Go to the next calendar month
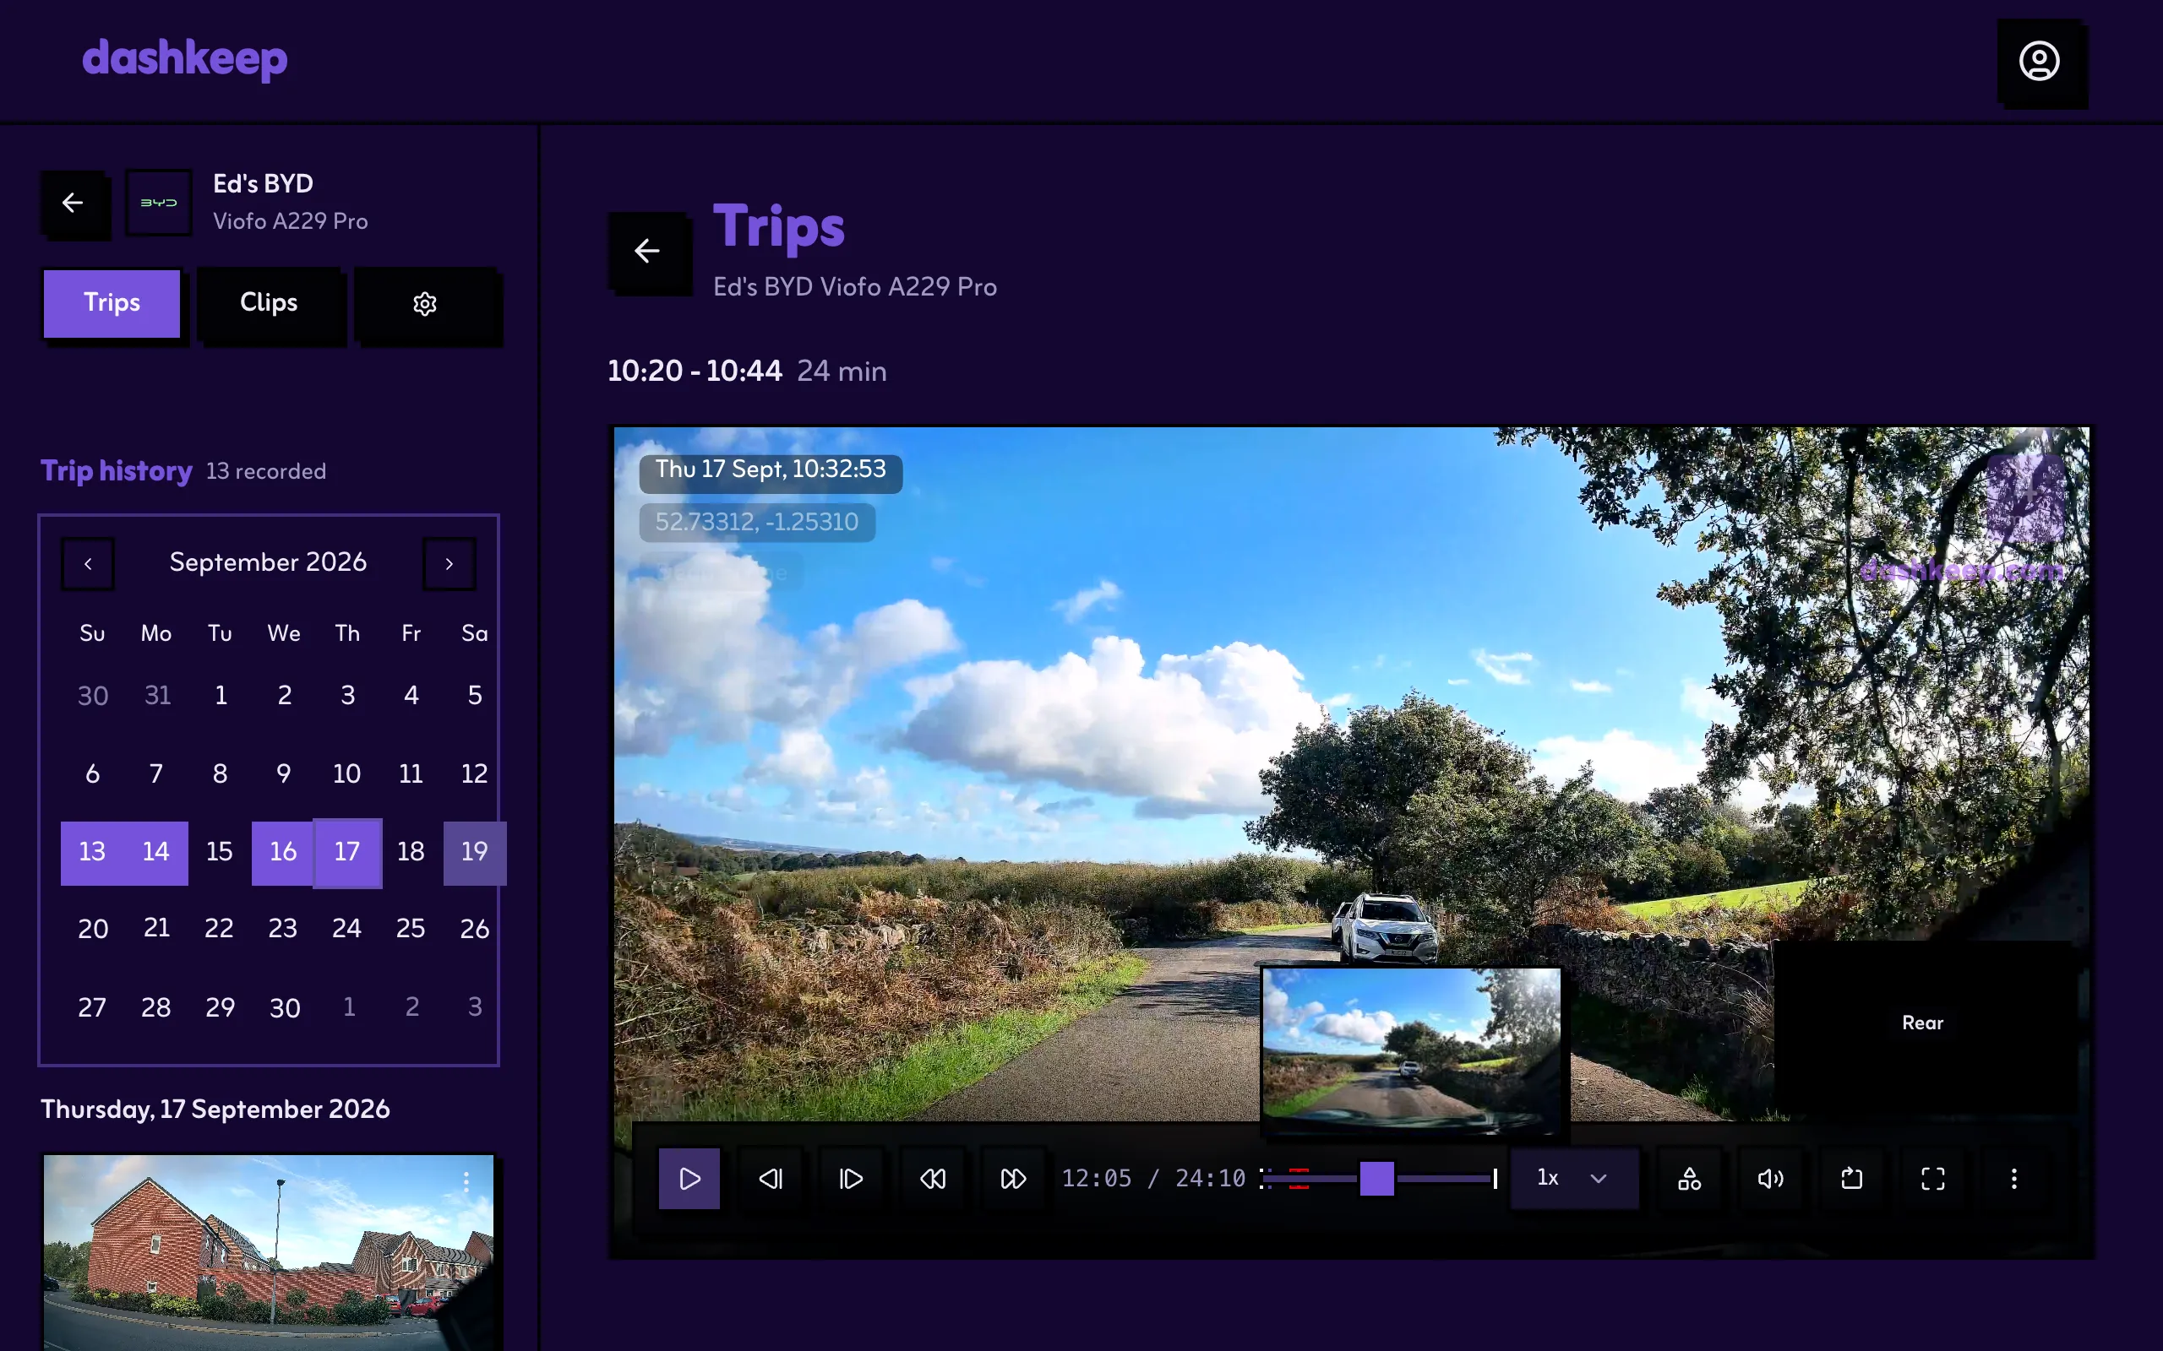The width and height of the screenshot is (2163, 1351). click(449, 564)
